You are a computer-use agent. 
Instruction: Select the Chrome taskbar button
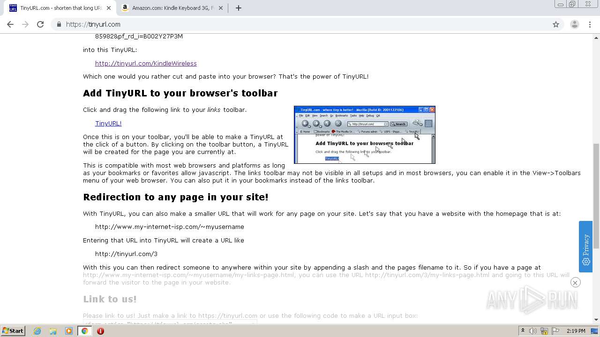coord(85,331)
